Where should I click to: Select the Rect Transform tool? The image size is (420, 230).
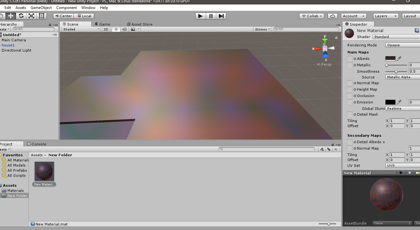point(41,16)
